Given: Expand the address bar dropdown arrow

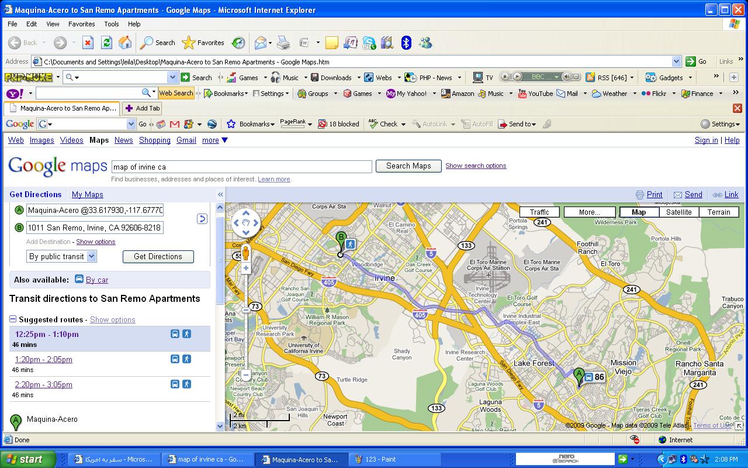Looking at the screenshot, I should coord(676,61).
